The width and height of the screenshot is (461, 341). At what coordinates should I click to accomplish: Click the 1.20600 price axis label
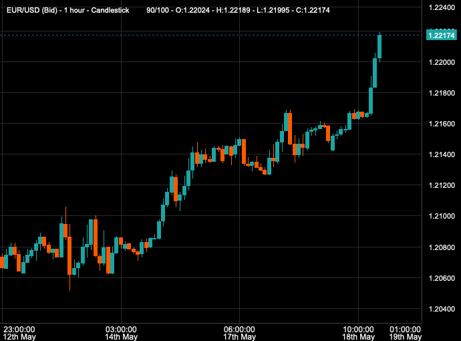point(442,278)
